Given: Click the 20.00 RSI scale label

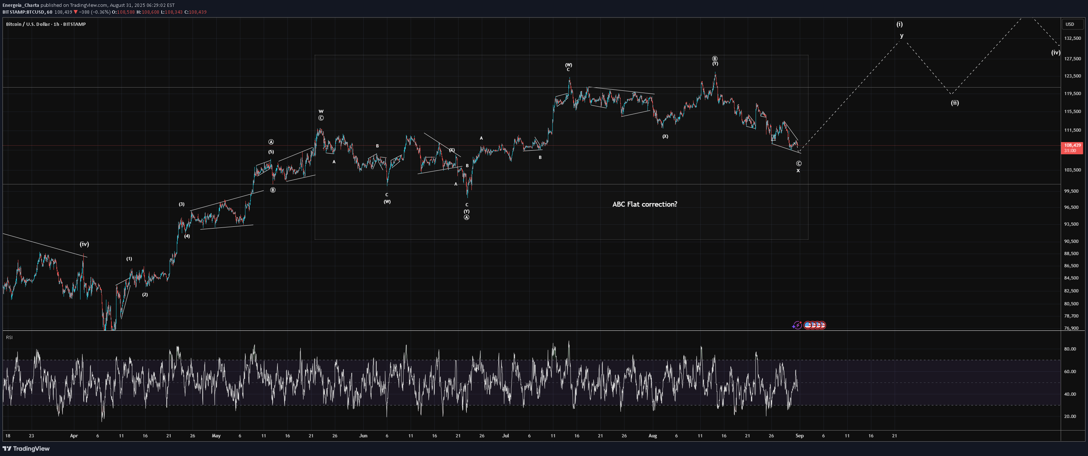Looking at the screenshot, I should pyautogui.click(x=1070, y=416).
